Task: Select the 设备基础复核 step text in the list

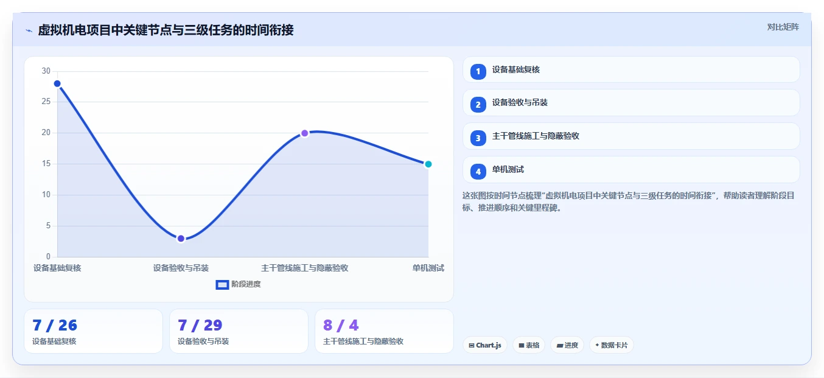Action: pyautogui.click(x=515, y=69)
